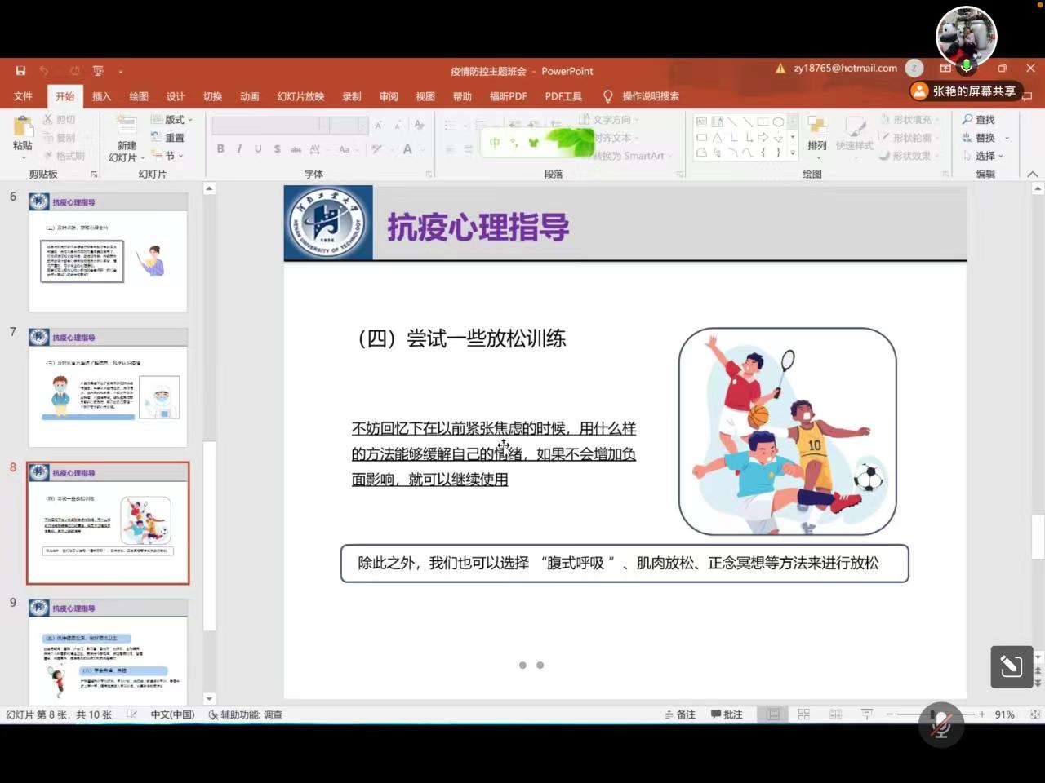Switch to reading view icon

(835, 714)
